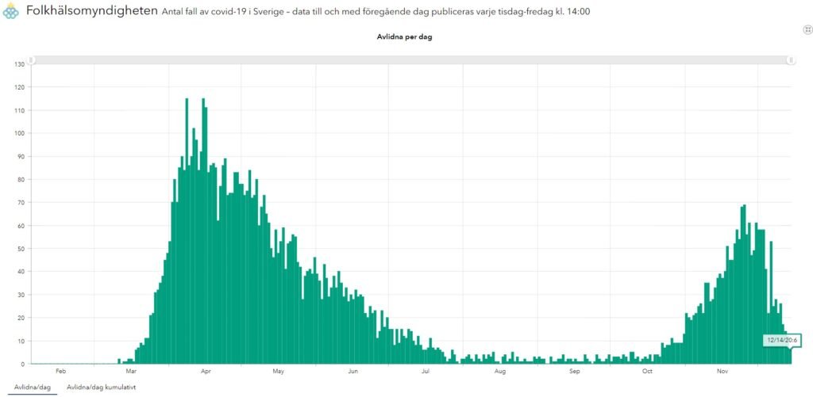Select the 'Aug' month label on the axis
This screenshot has height=397, width=813.
tap(500, 371)
